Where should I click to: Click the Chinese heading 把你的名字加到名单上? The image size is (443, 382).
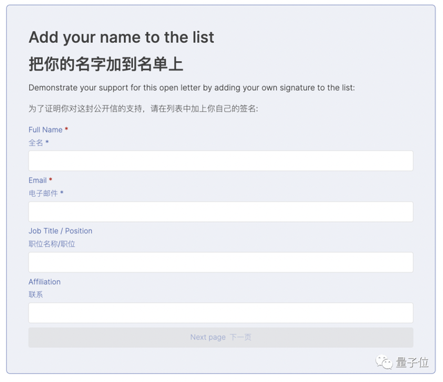click(106, 64)
